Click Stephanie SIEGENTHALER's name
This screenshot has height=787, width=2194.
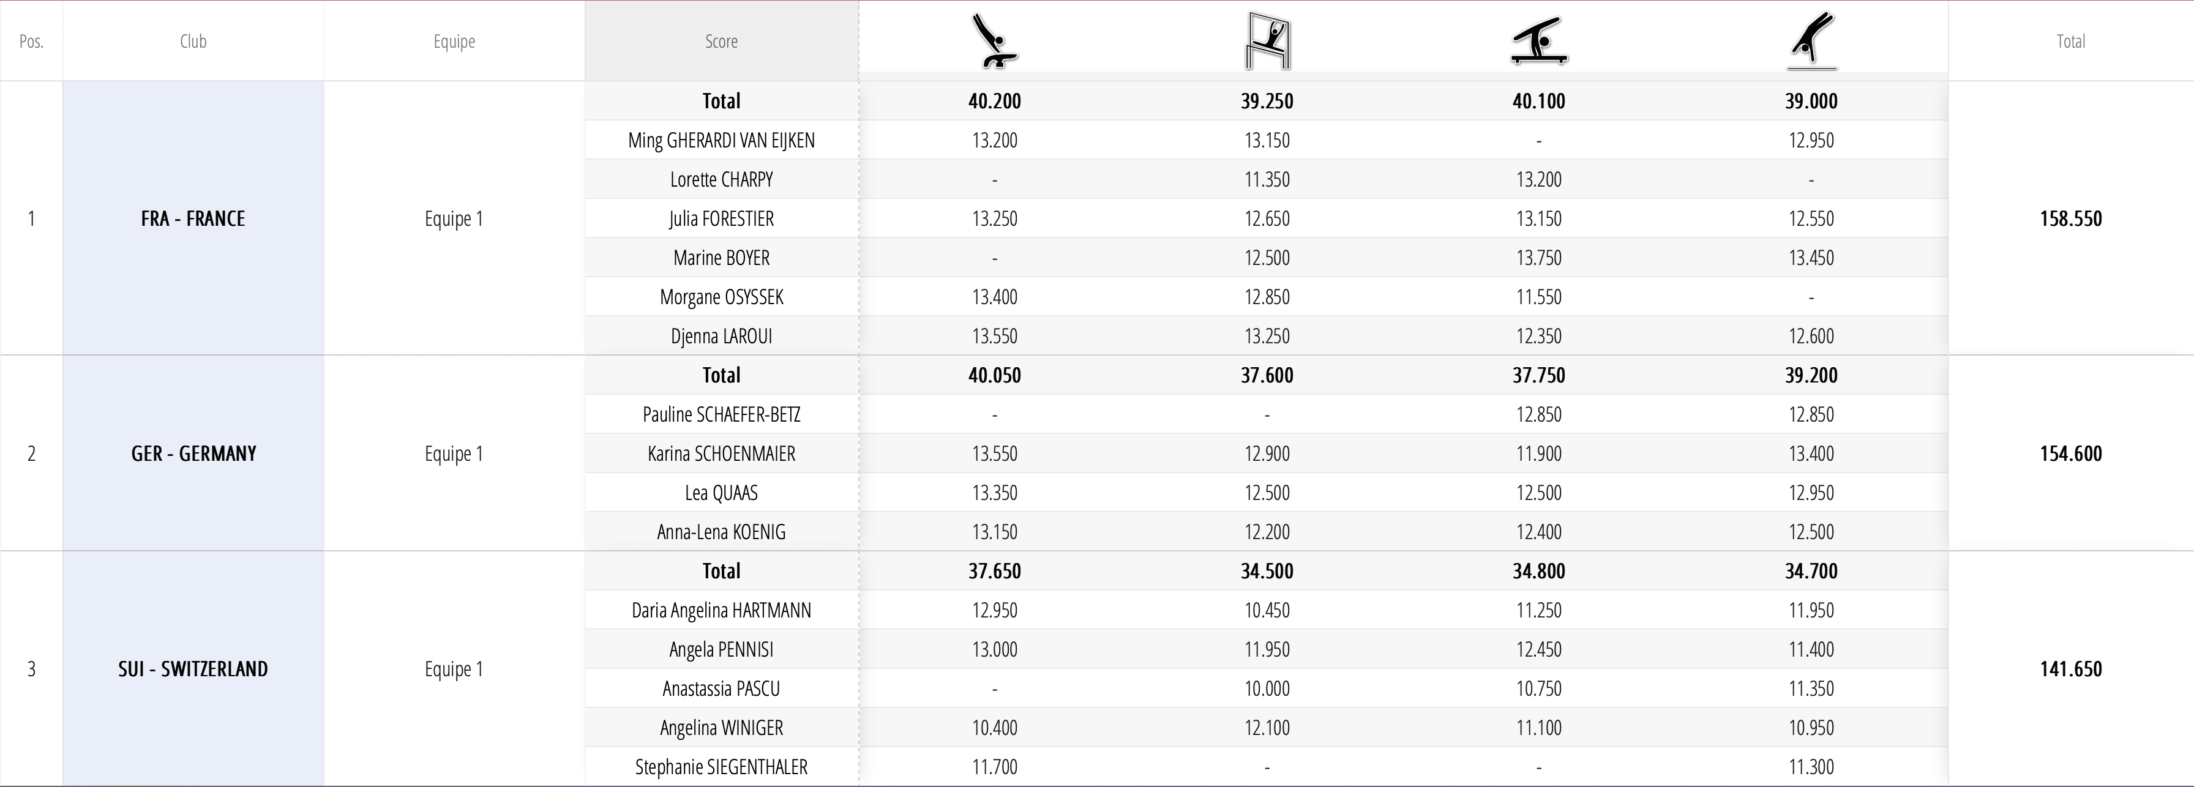[721, 767]
